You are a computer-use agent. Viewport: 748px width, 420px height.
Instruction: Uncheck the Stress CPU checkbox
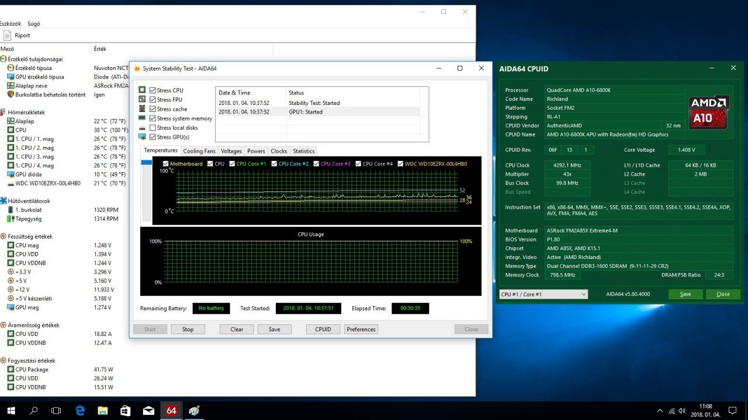point(153,90)
